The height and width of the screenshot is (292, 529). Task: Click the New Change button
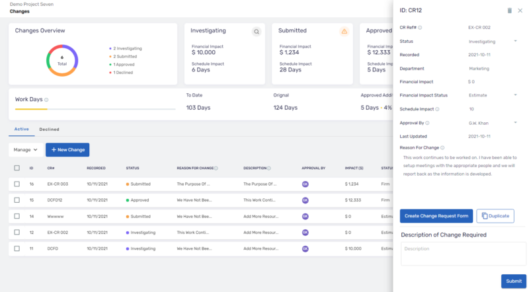click(67, 150)
